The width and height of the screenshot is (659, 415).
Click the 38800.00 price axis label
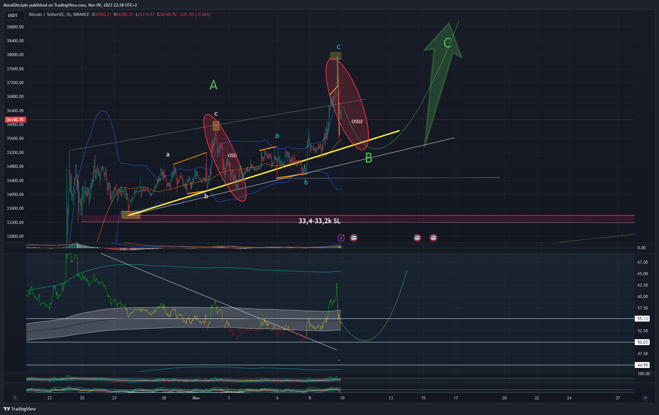[15, 27]
